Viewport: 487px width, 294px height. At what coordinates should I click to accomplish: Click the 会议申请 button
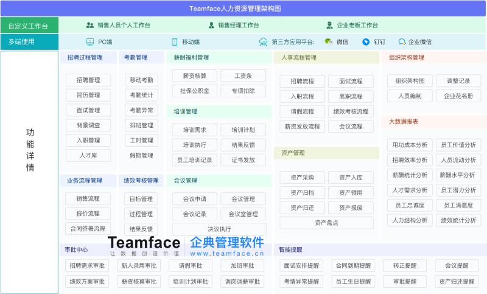pyautogui.click(x=194, y=199)
